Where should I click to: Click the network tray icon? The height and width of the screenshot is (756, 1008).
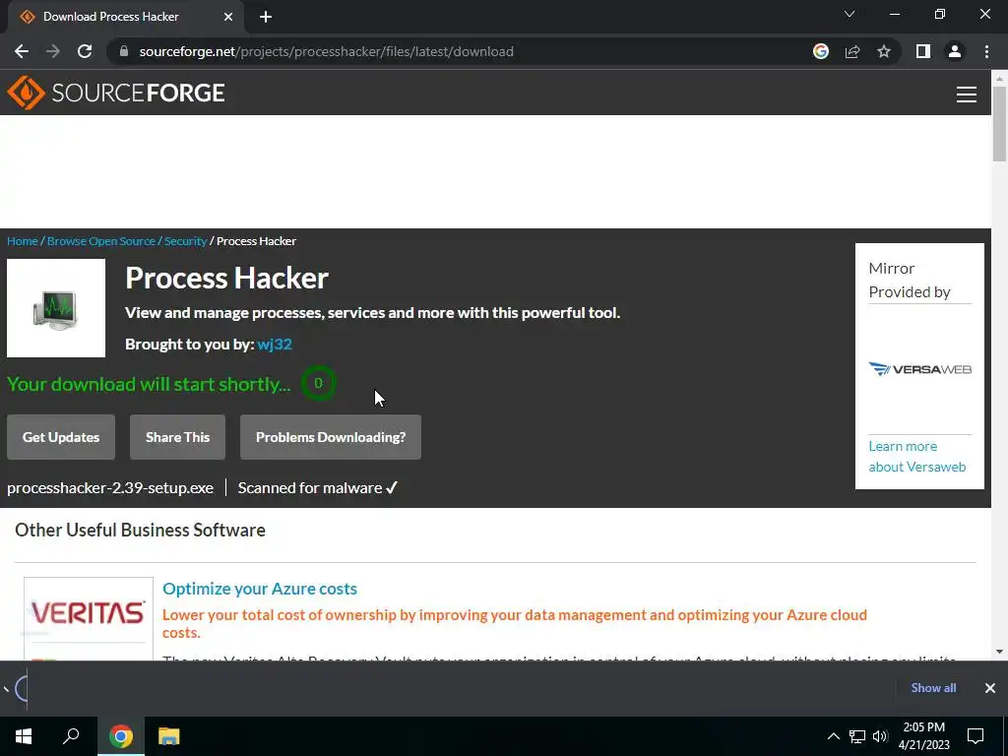[857, 736]
